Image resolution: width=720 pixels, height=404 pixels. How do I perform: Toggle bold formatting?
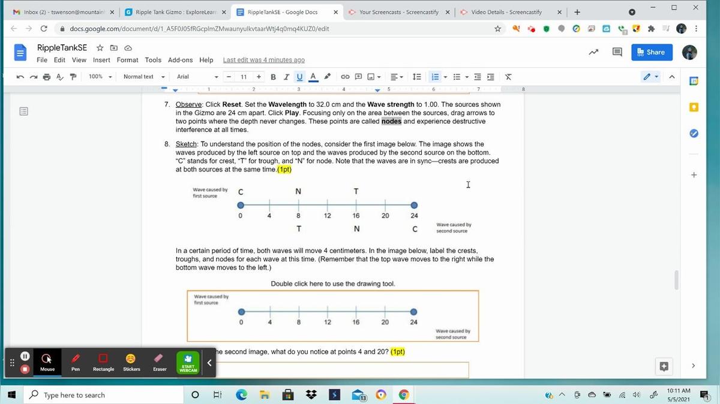(x=273, y=77)
